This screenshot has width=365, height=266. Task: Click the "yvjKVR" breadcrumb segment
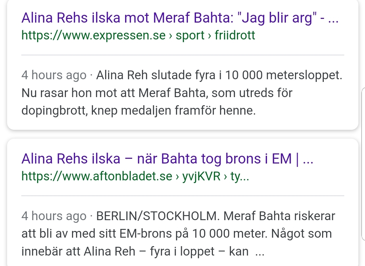(x=202, y=176)
